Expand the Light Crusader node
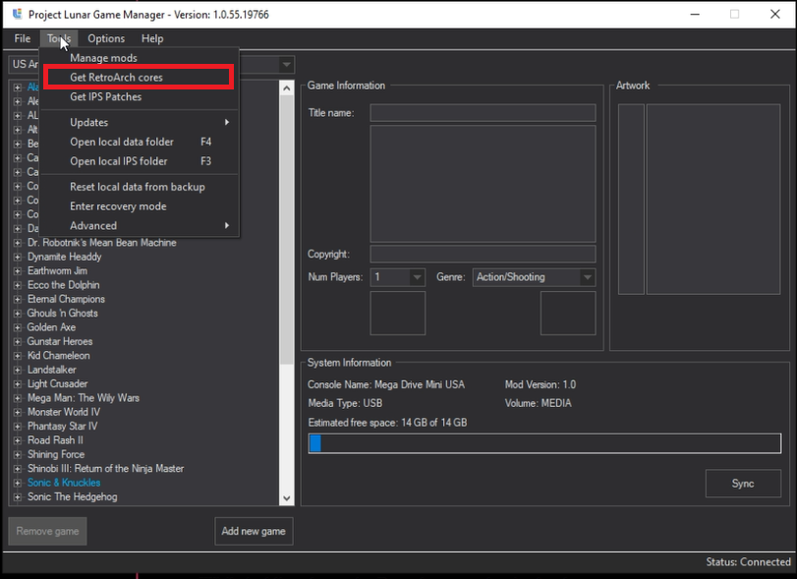Screen dimensions: 797x579 (x=18, y=384)
